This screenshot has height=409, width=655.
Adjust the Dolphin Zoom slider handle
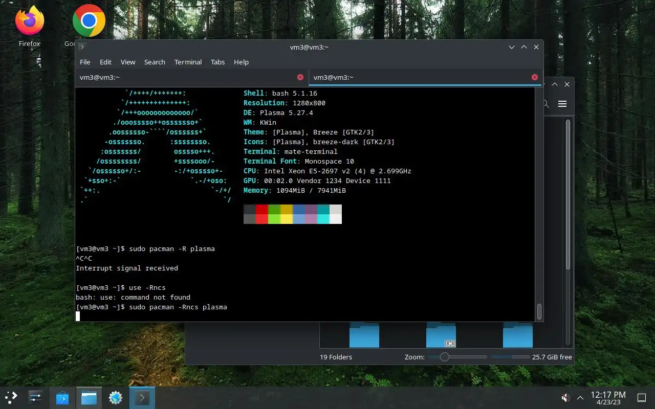tap(445, 357)
